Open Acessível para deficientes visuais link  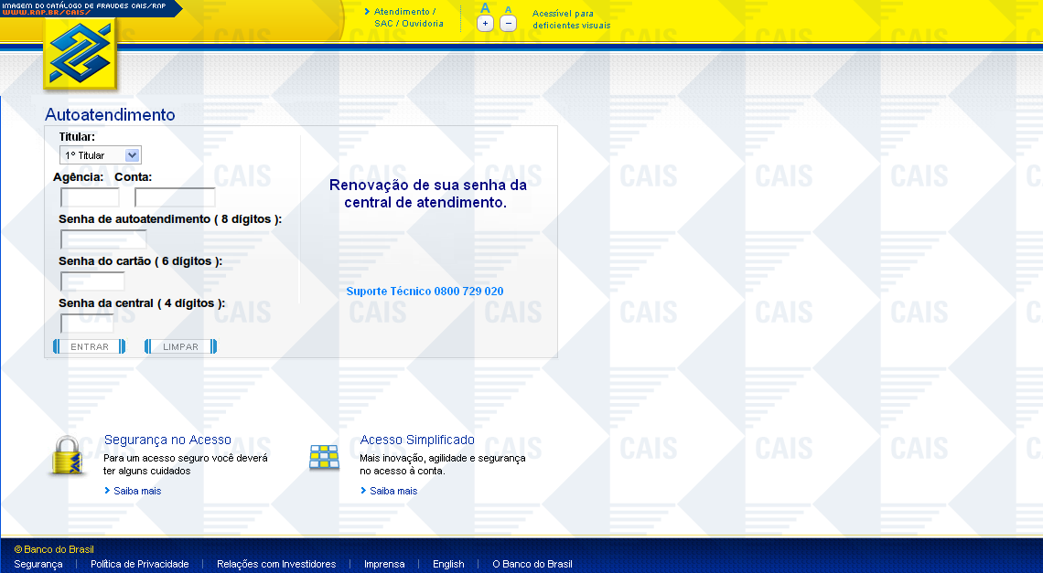571,19
